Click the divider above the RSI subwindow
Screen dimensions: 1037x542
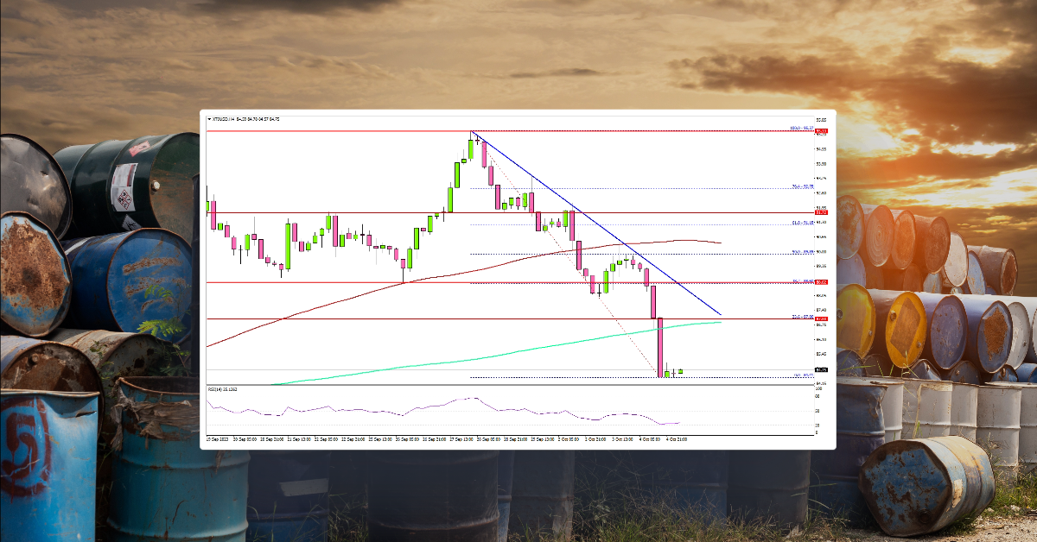click(518, 381)
